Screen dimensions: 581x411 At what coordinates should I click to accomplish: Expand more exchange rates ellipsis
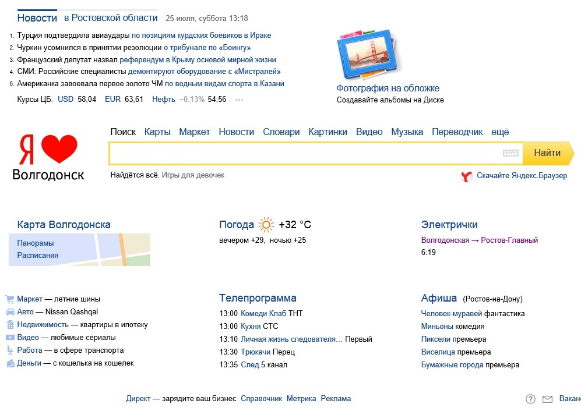coord(239,100)
